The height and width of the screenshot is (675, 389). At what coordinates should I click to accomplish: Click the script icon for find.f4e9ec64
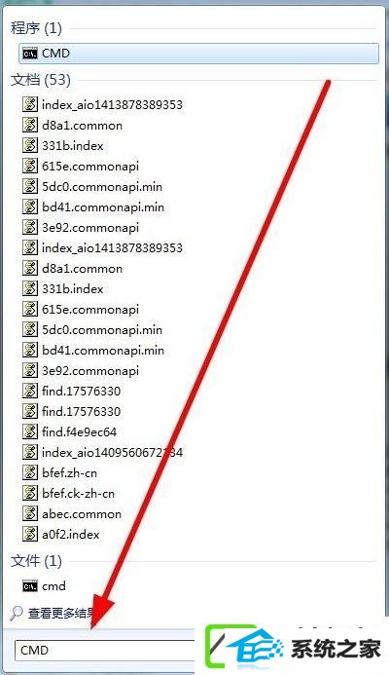pos(30,431)
